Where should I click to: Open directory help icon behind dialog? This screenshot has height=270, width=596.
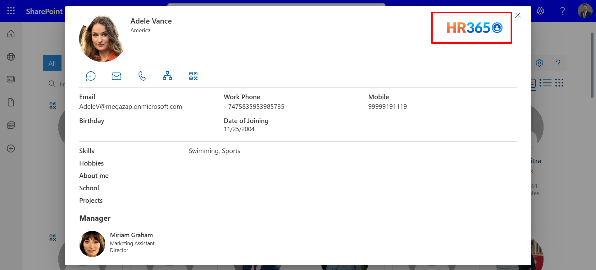click(x=558, y=63)
